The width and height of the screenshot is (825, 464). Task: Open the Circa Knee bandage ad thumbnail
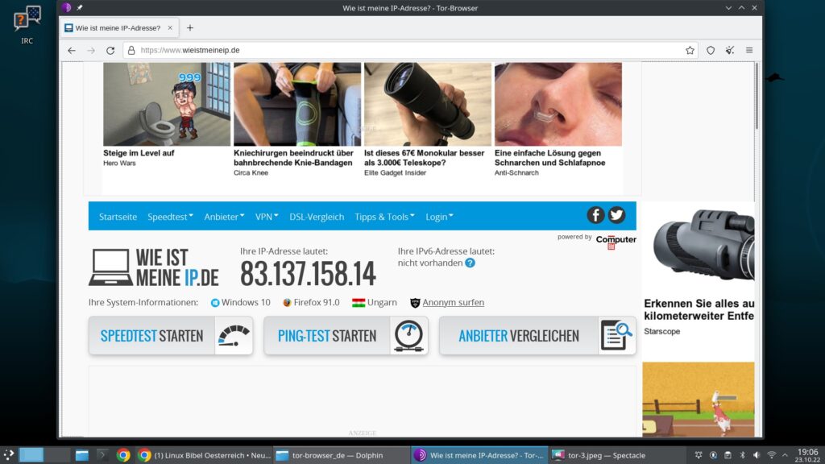[x=297, y=104]
